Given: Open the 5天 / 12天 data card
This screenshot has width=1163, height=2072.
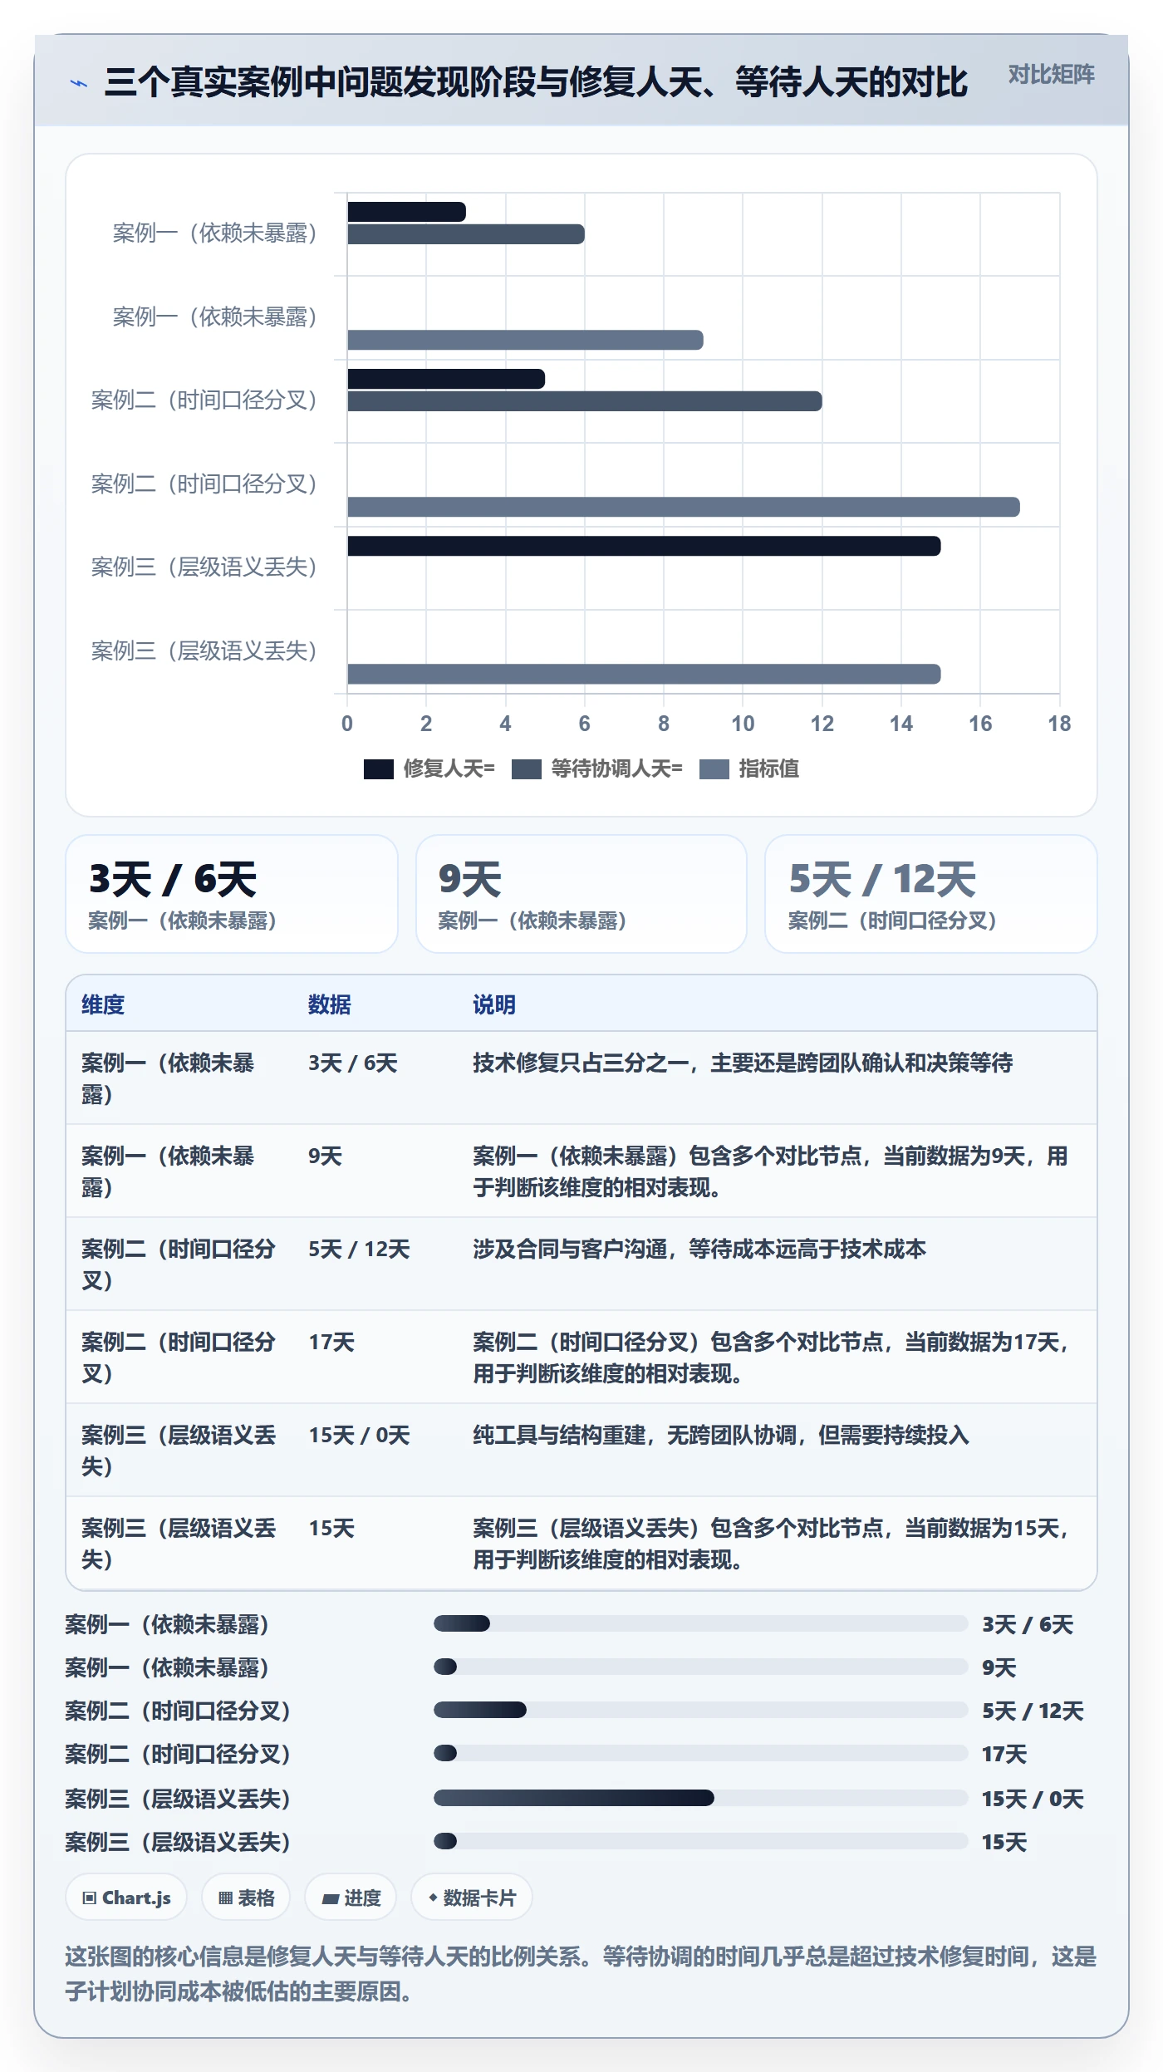Looking at the screenshot, I should (931, 894).
